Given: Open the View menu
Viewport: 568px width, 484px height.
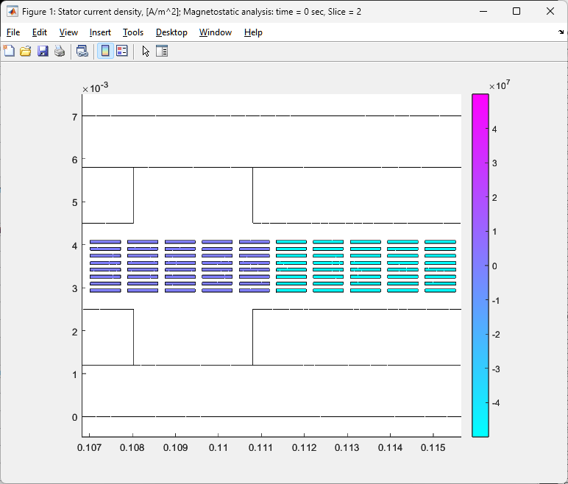Looking at the screenshot, I should pyautogui.click(x=68, y=32).
